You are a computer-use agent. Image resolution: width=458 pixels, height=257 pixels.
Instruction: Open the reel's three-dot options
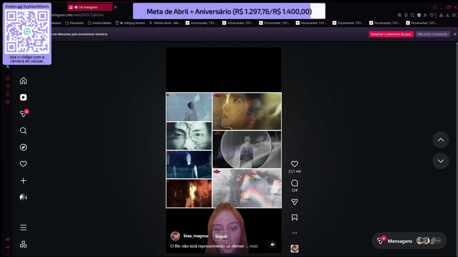[294, 233]
